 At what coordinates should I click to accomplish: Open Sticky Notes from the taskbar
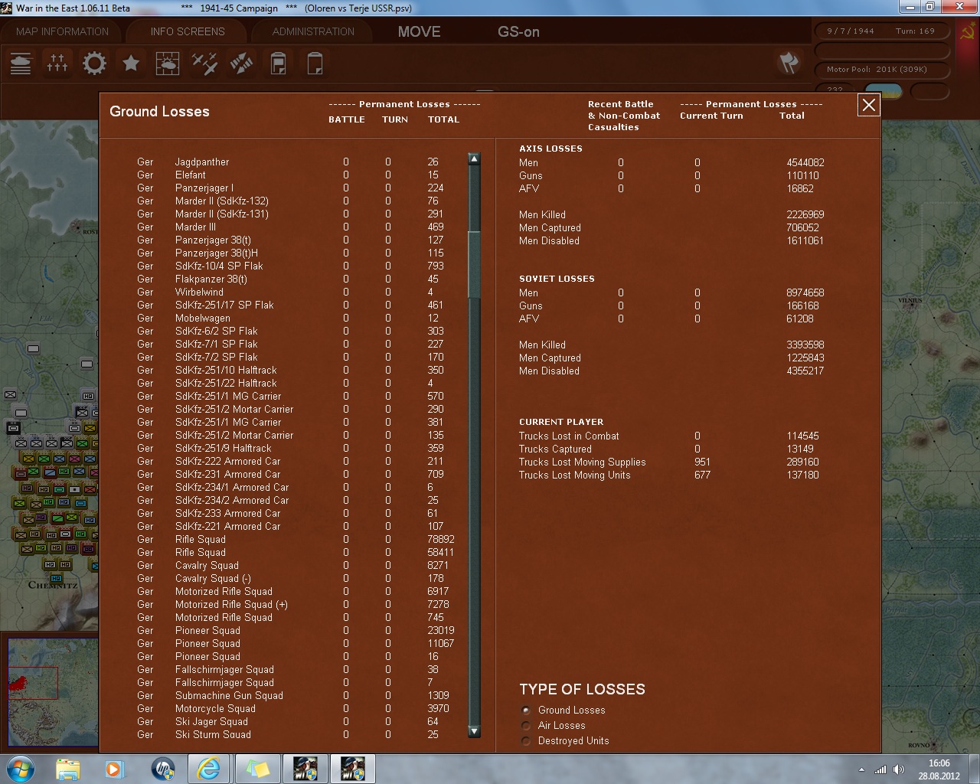coord(256,768)
